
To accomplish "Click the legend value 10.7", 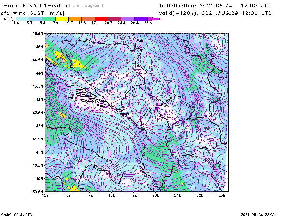I will pyautogui.click(x=69, y=23).
